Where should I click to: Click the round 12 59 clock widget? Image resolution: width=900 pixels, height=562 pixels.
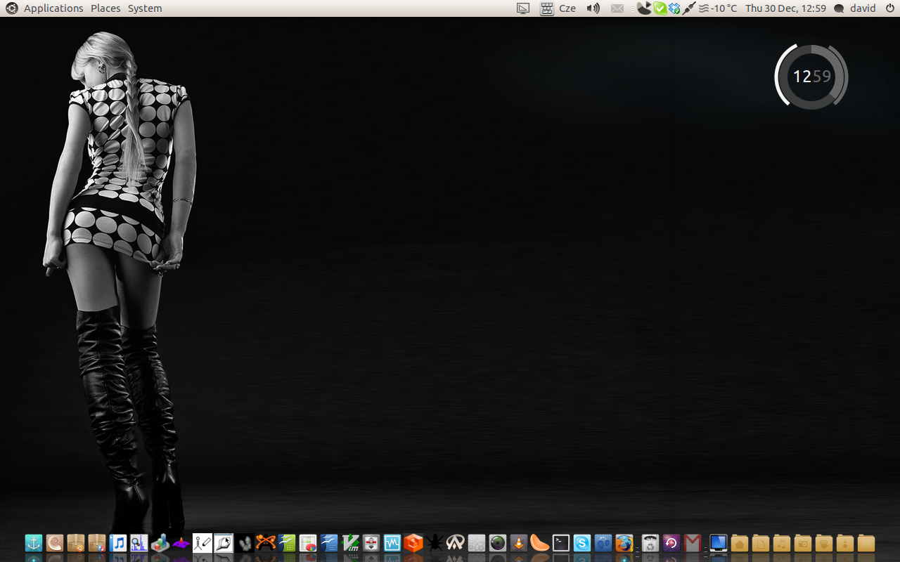click(811, 77)
